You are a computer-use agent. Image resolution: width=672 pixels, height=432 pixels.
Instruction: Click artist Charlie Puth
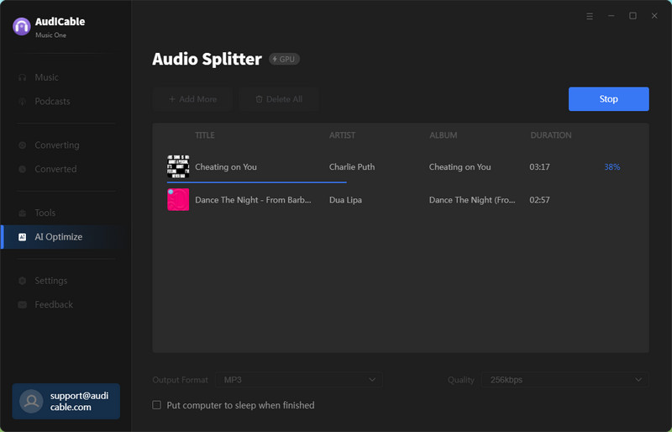point(352,167)
